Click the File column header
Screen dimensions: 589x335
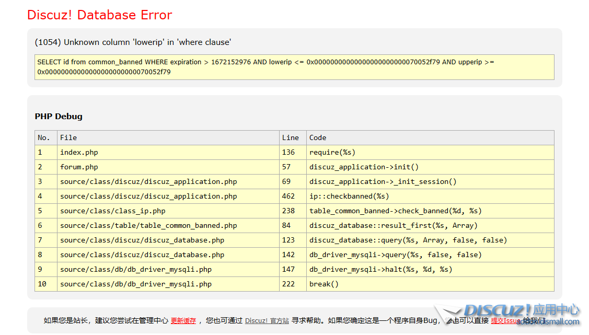[68, 138]
